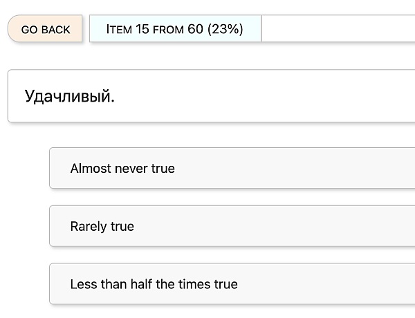
Task: Pick "Less than half the times true"
Action: pos(232,284)
